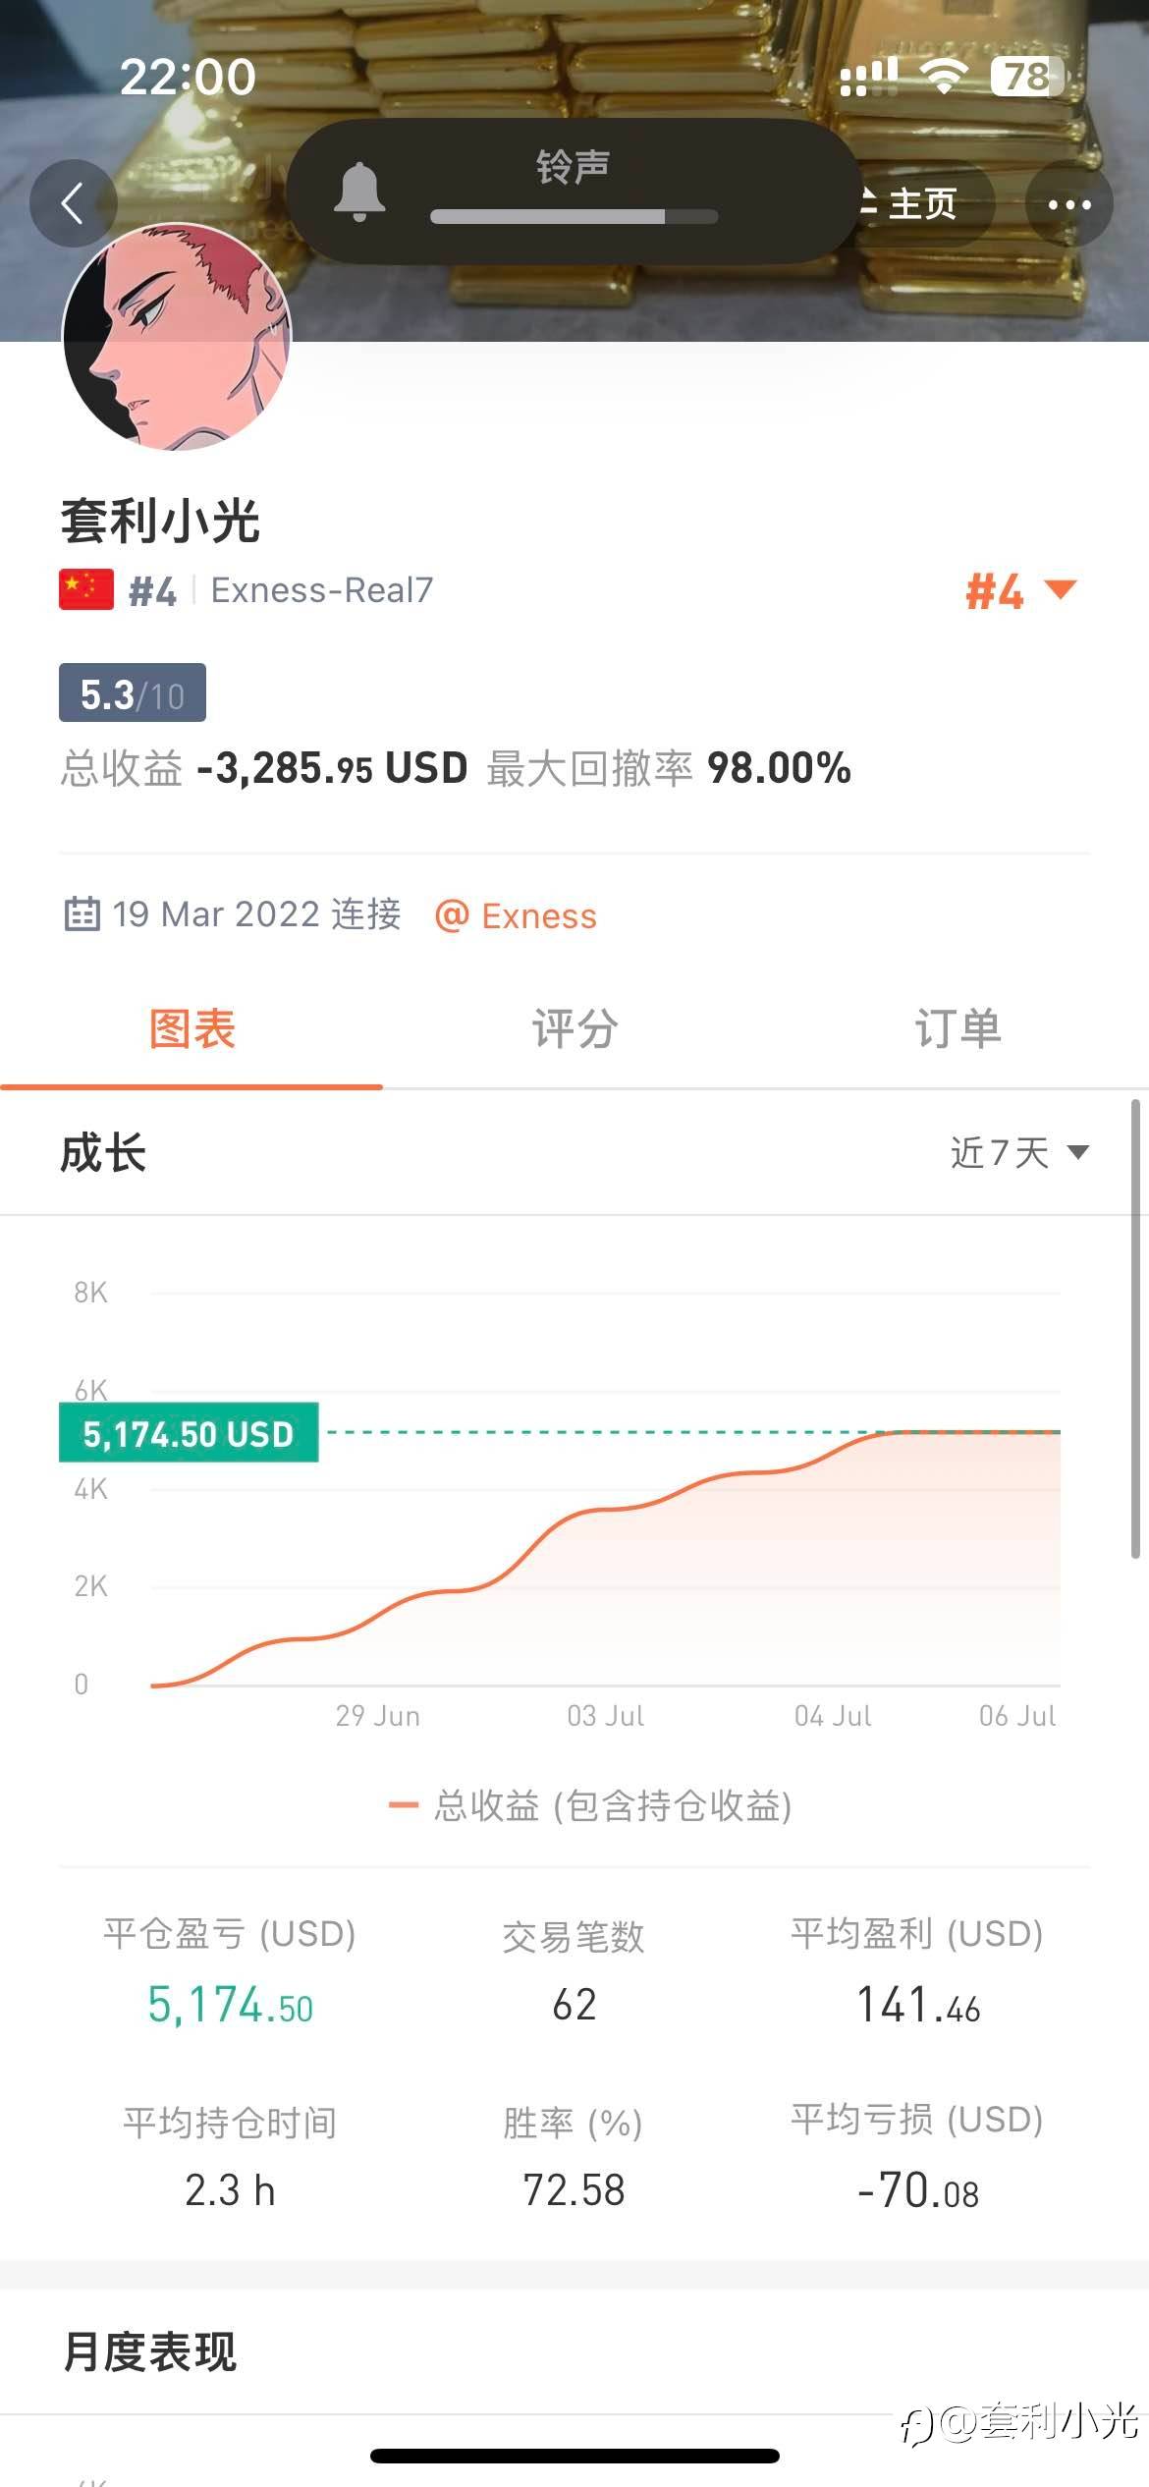Tap the 5.3/10 rating badge

[133, 693]
